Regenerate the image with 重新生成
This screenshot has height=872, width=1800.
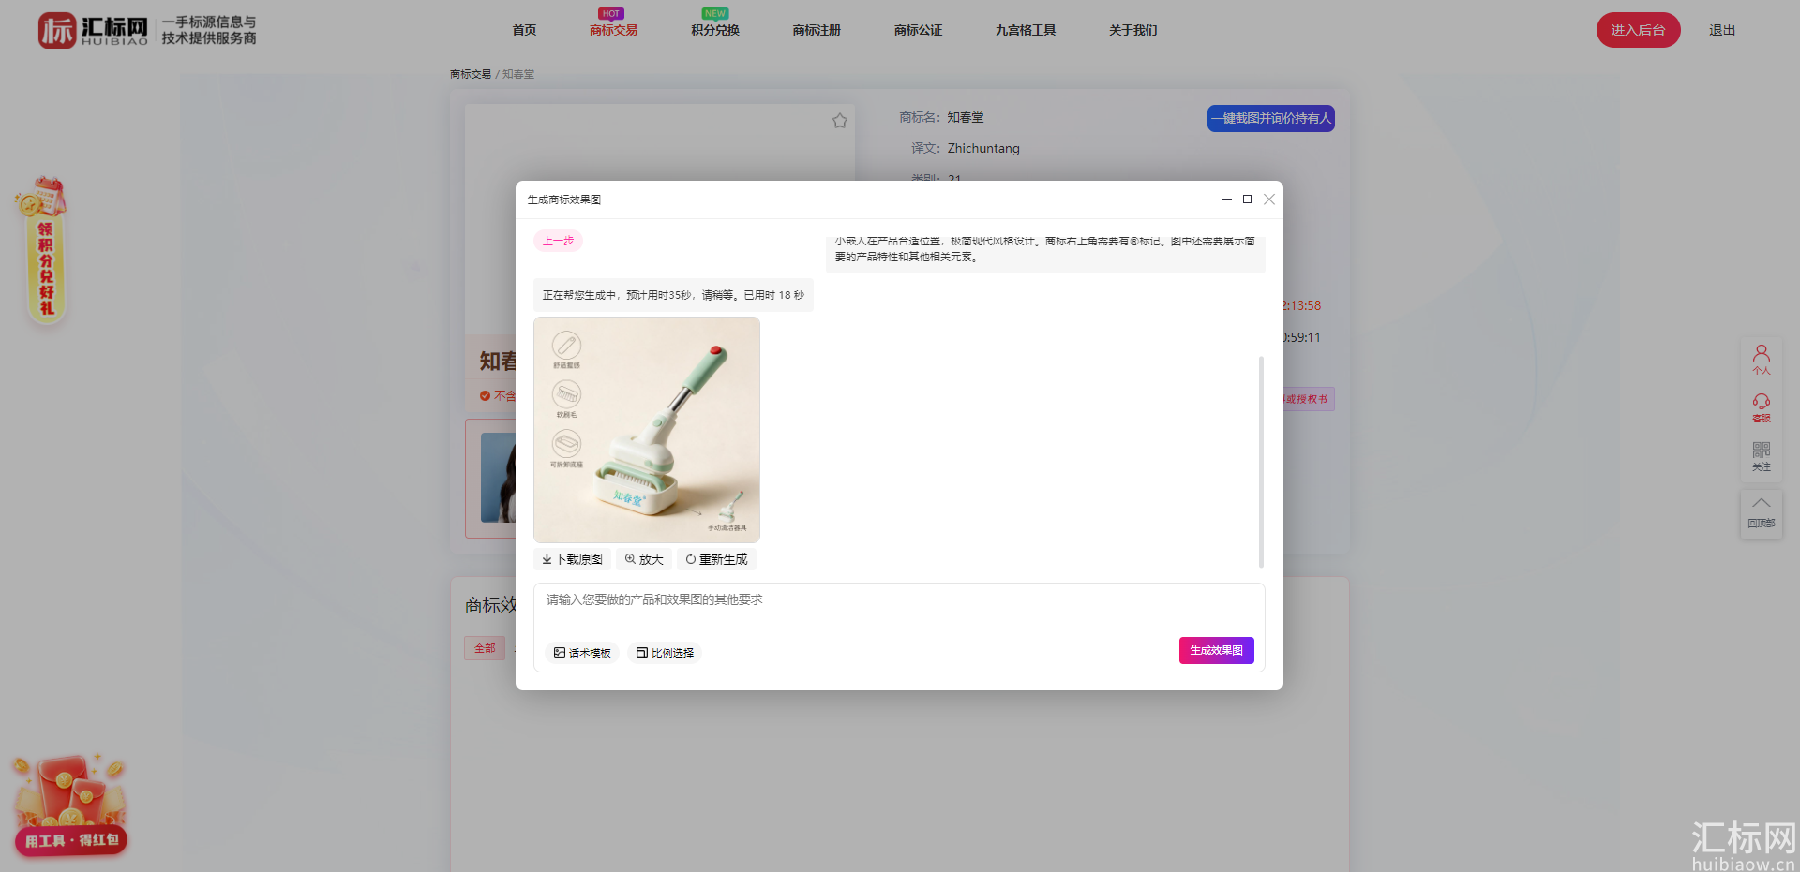tap(716, 559)
